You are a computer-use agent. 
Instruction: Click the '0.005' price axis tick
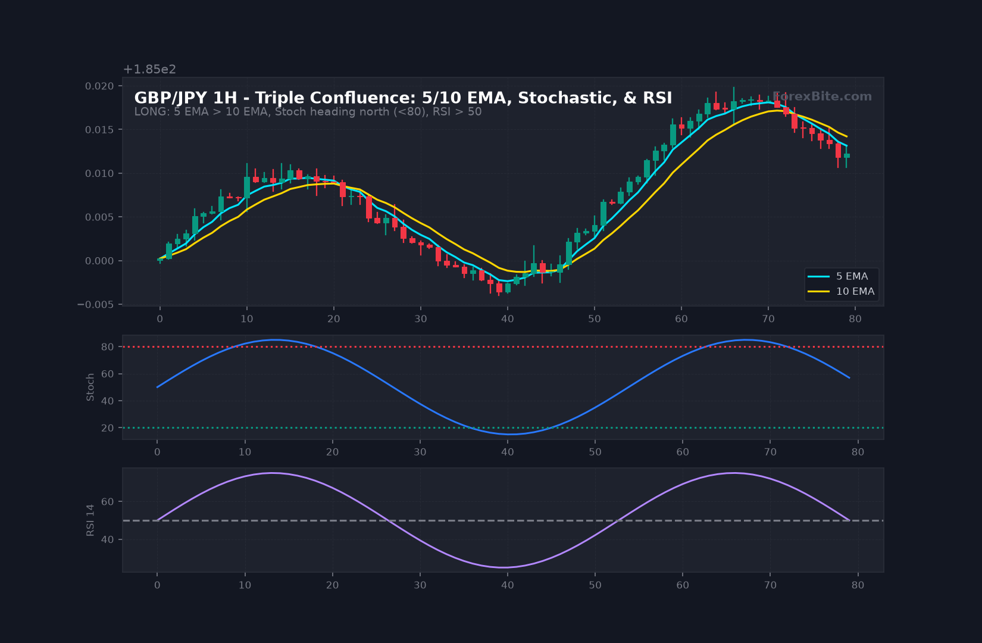coord(99,217)
